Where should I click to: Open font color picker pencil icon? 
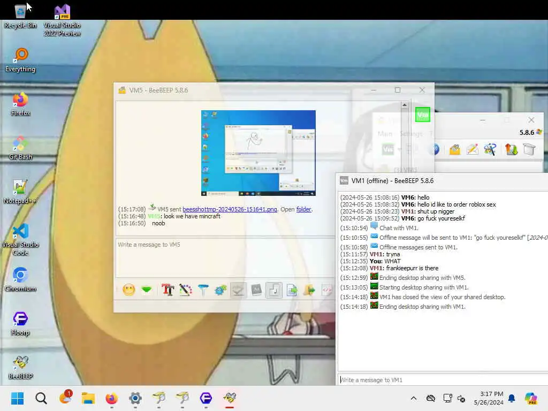click(186, 290)
